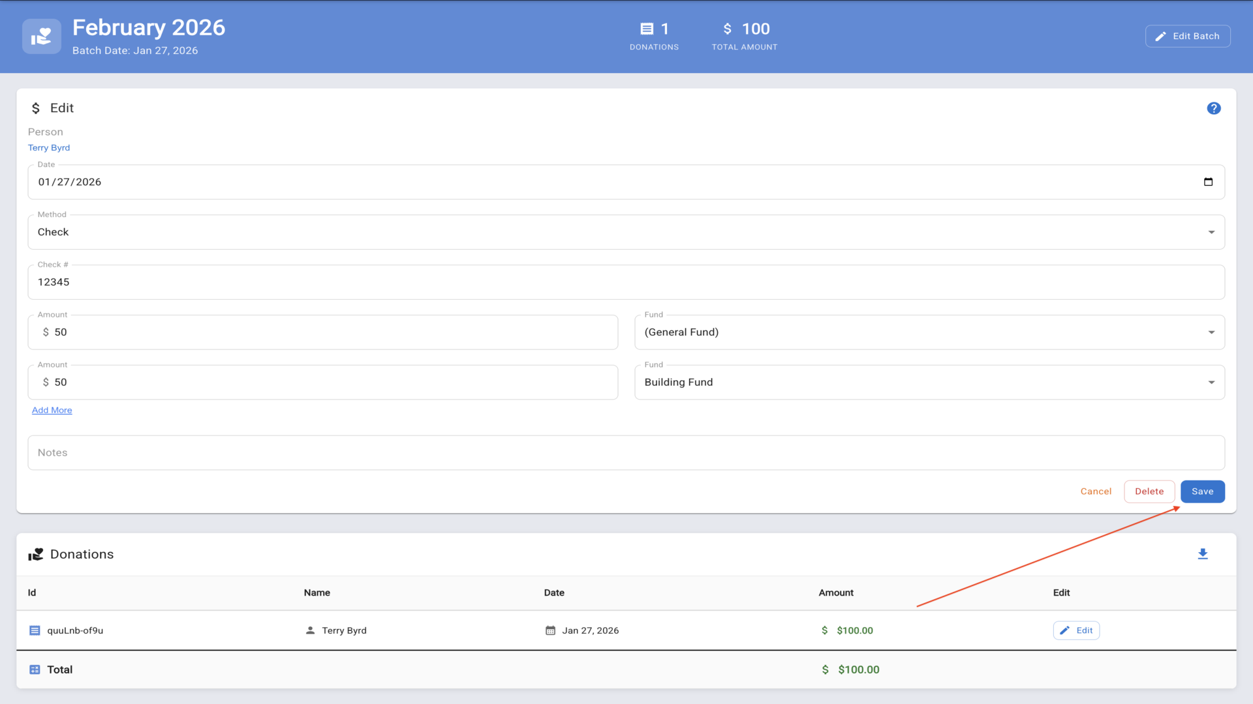This screenshot has height=704, width=1253.
Task: Click the Total row calculator icon
Action: 35,669
